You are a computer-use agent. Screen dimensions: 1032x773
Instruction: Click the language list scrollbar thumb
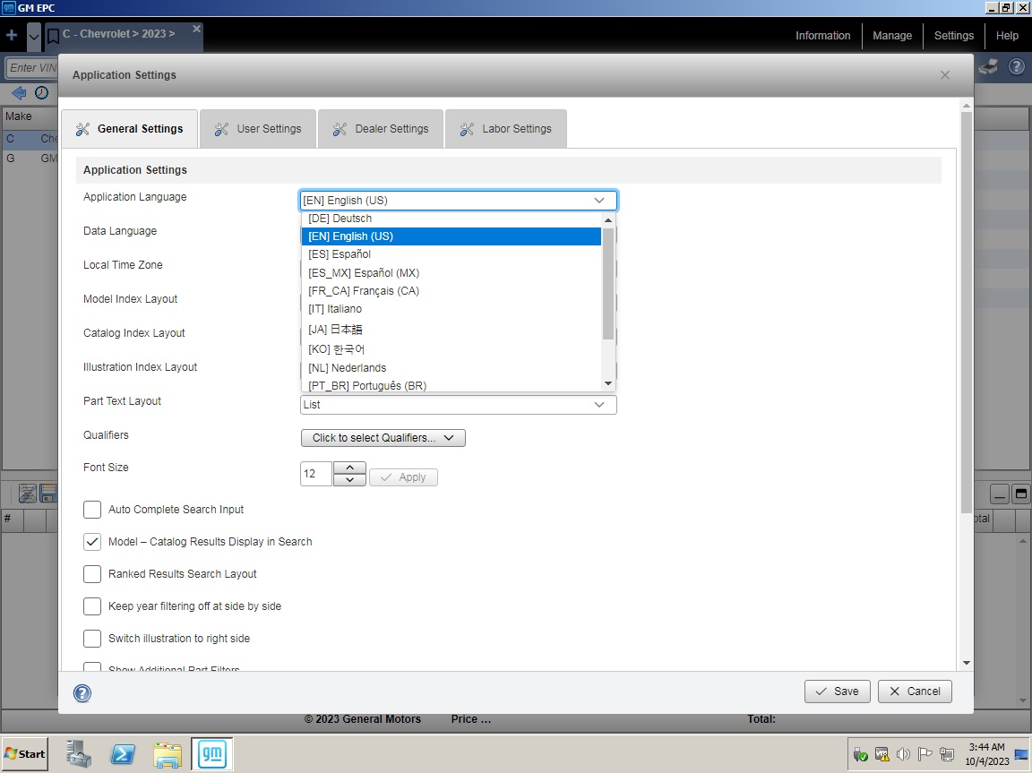click(608, 284)
